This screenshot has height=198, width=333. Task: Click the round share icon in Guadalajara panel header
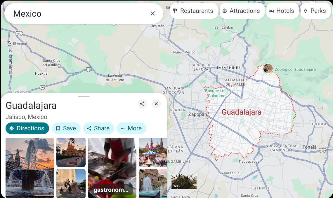pyautogui.click(x=142, y=104)
